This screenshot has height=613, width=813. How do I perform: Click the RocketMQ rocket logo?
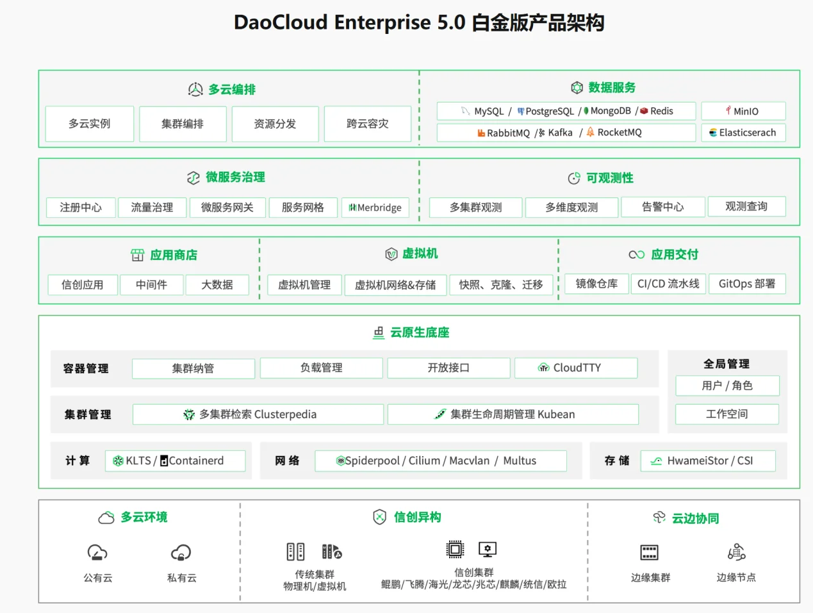(x=591, y=132)
